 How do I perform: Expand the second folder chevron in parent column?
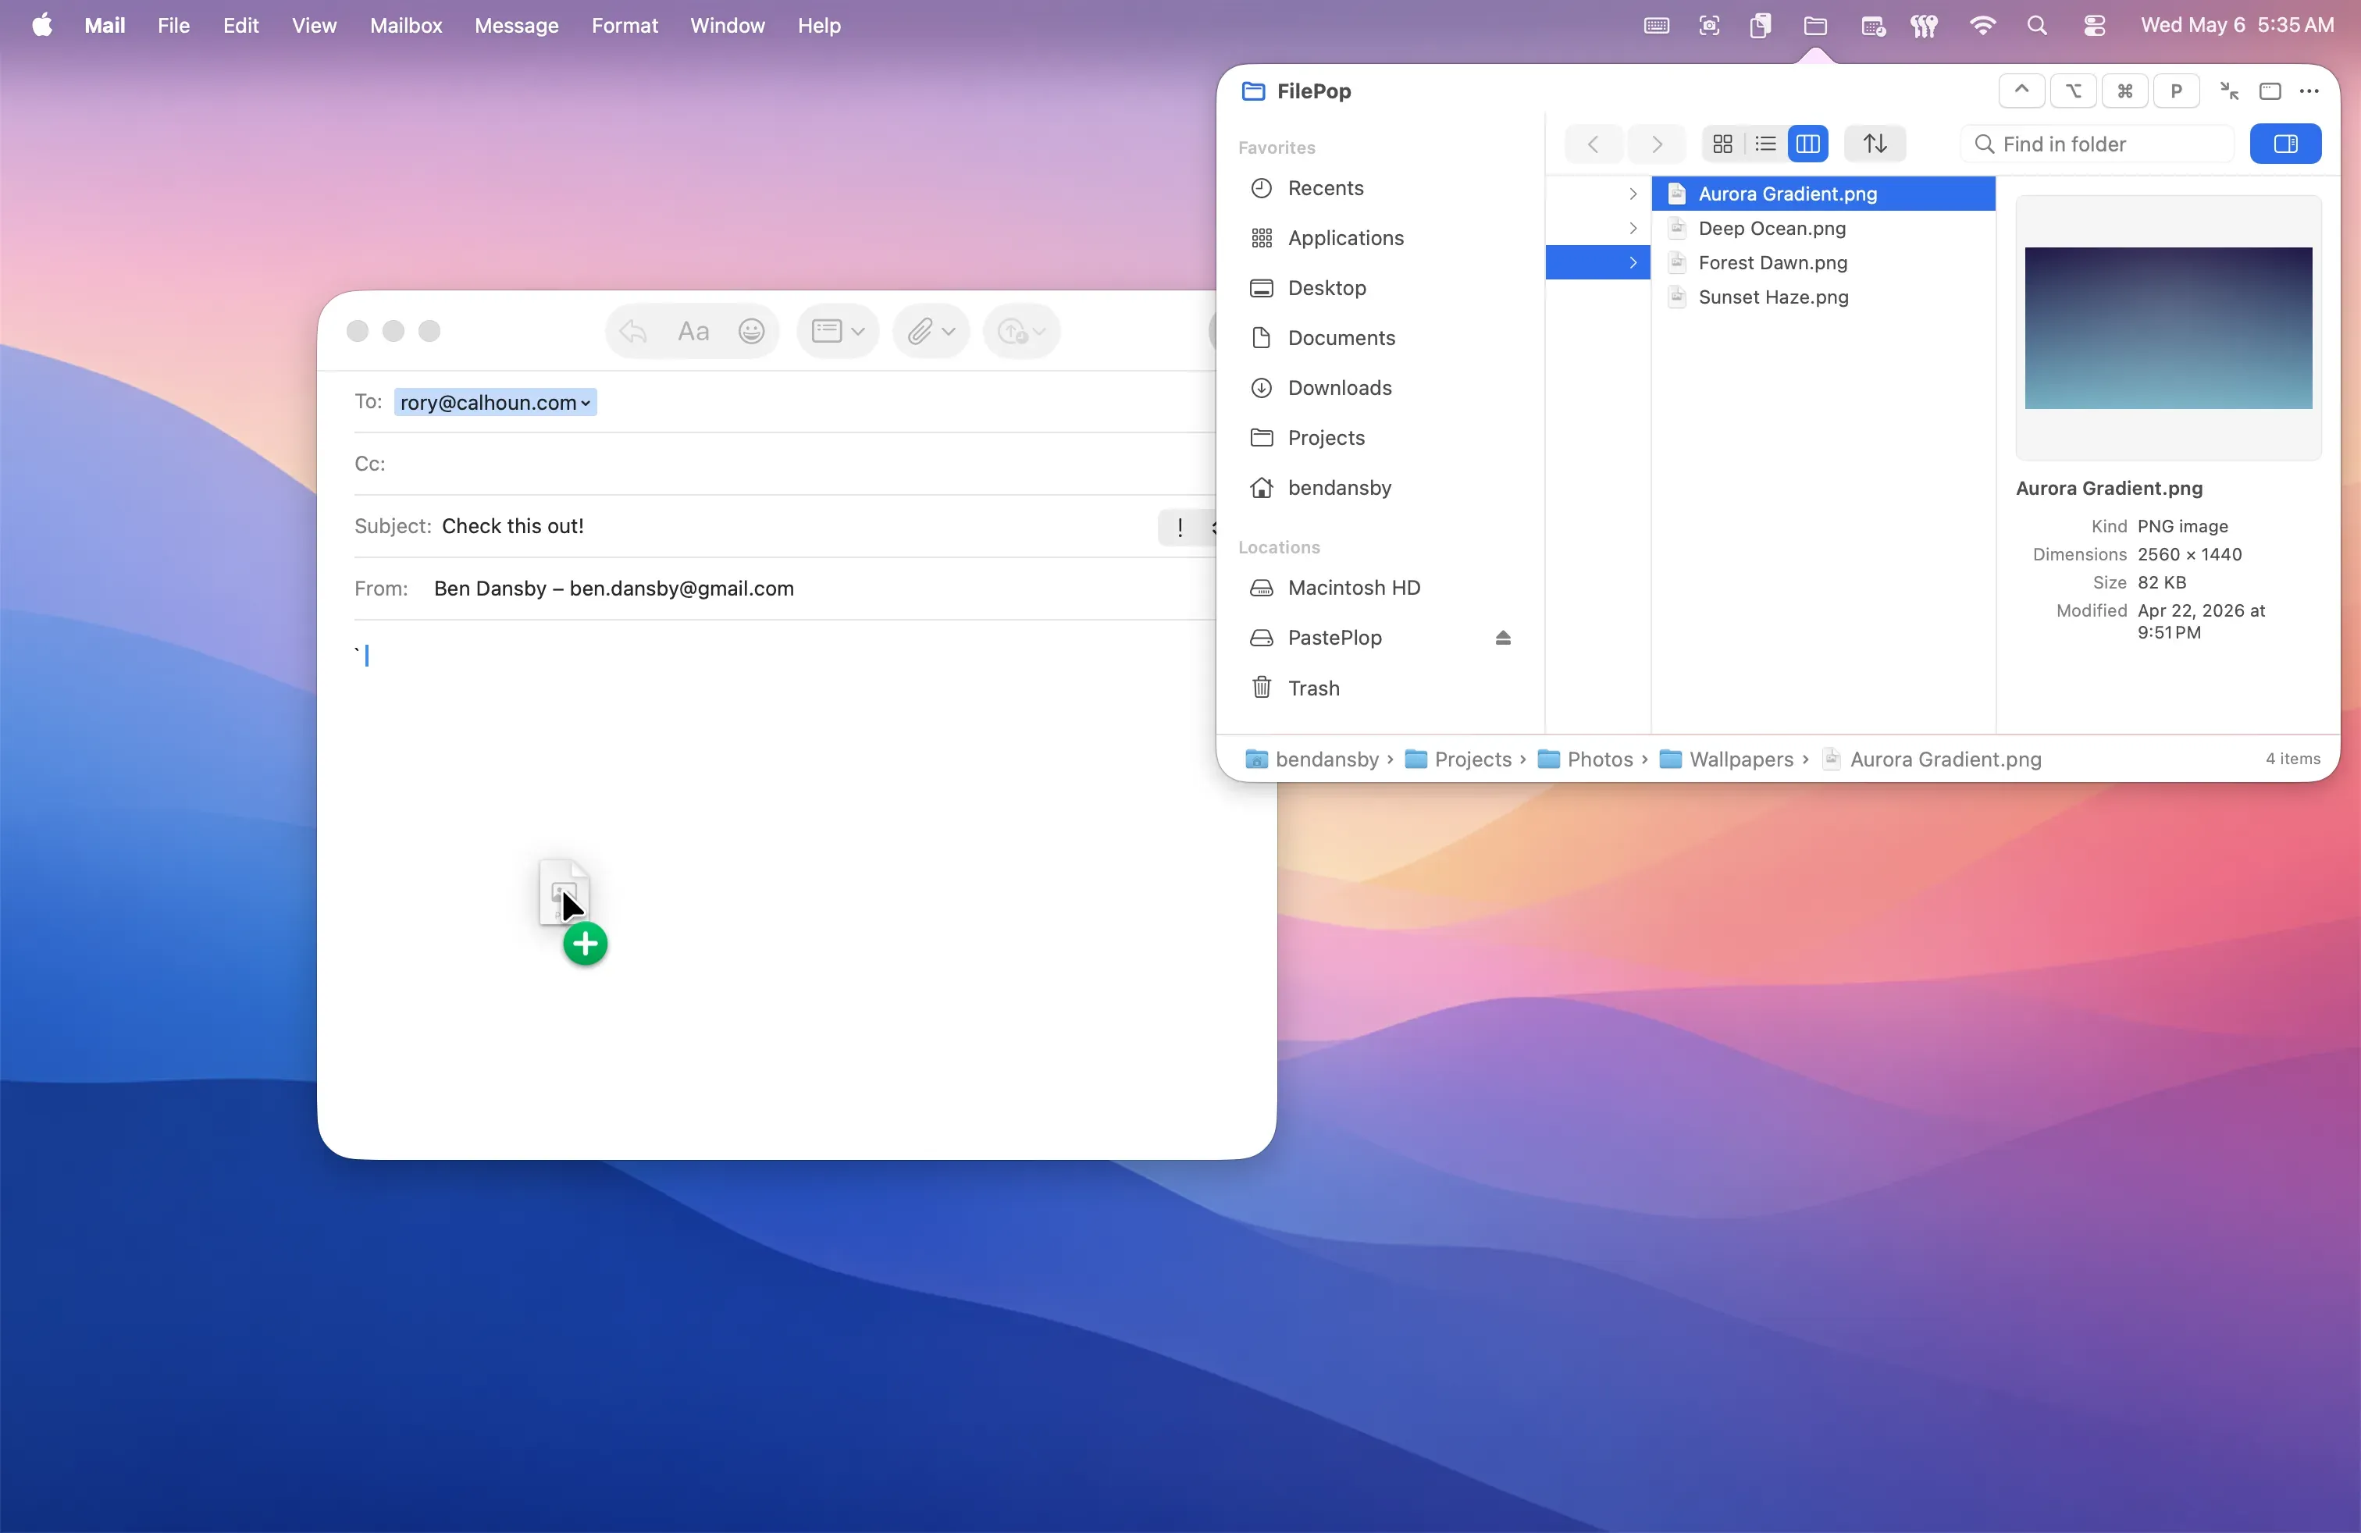pyautogui.click(x=1633, y=228)
